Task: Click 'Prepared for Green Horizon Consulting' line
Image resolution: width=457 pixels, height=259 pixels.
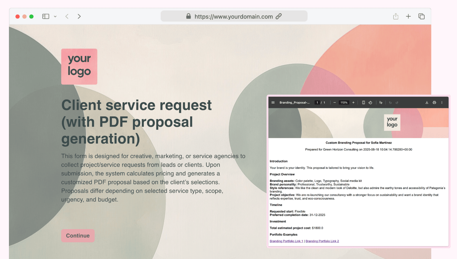Action: point(359,150)
